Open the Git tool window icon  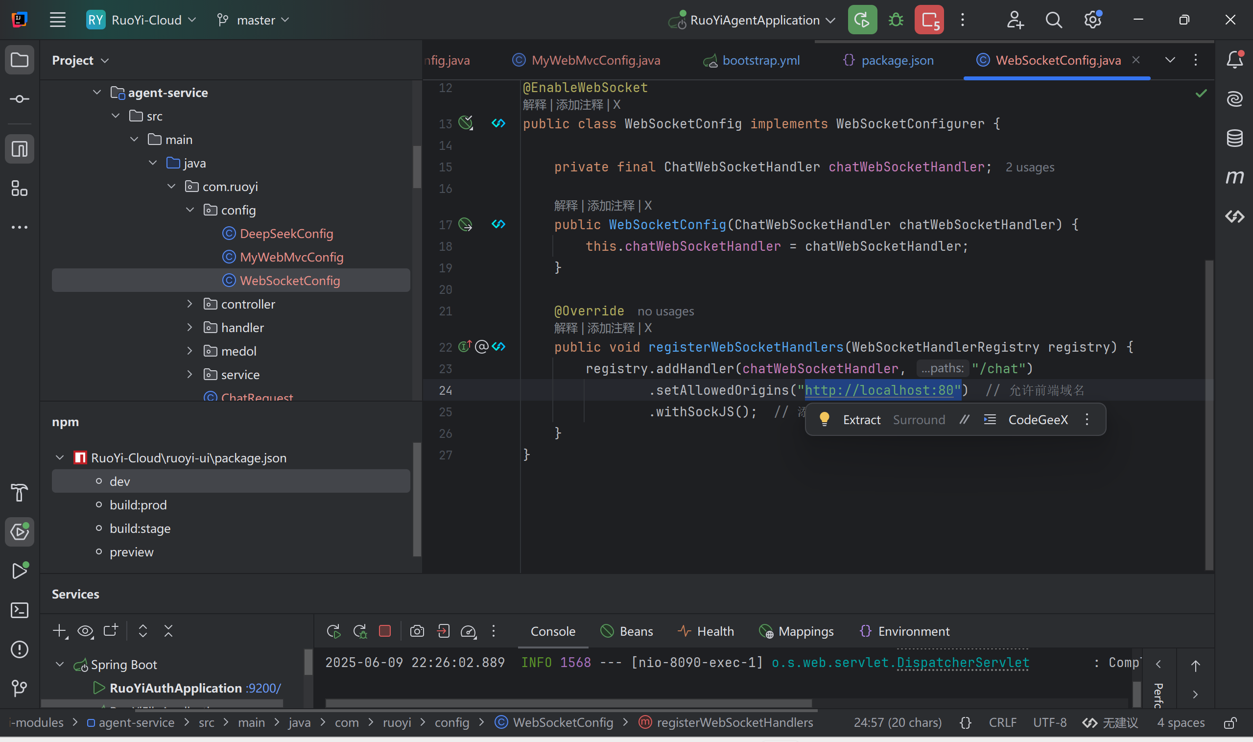coord(20,688)
